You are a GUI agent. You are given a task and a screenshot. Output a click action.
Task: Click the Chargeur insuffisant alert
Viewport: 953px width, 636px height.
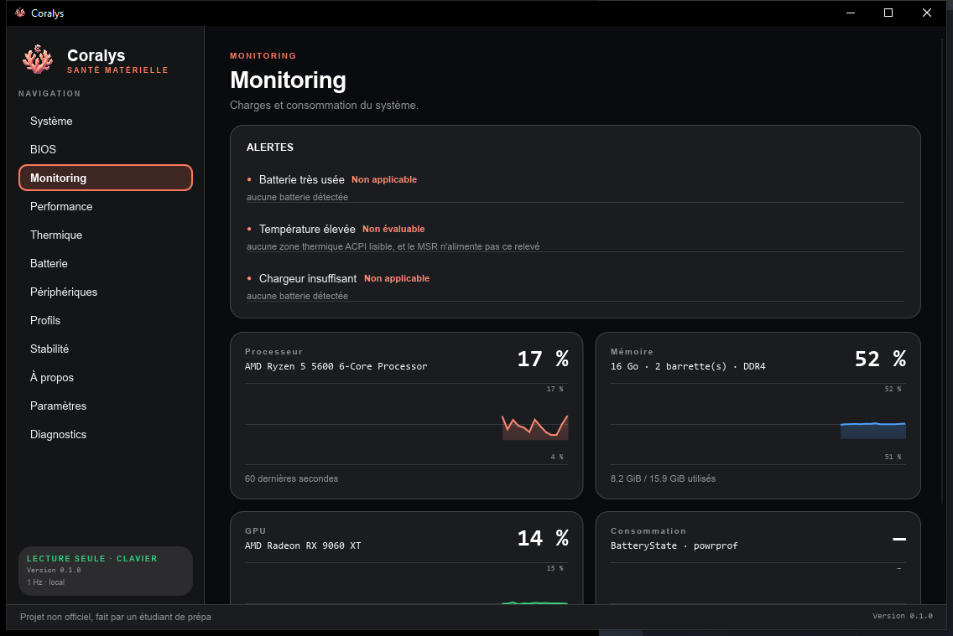[308, 278]
